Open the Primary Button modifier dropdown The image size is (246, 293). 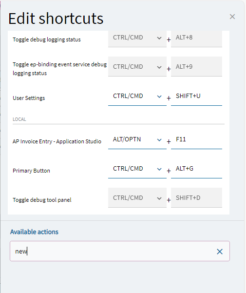tap(137, 169)
